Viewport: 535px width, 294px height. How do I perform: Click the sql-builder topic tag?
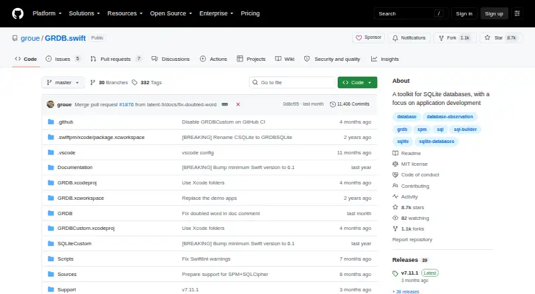click(465, 130)
